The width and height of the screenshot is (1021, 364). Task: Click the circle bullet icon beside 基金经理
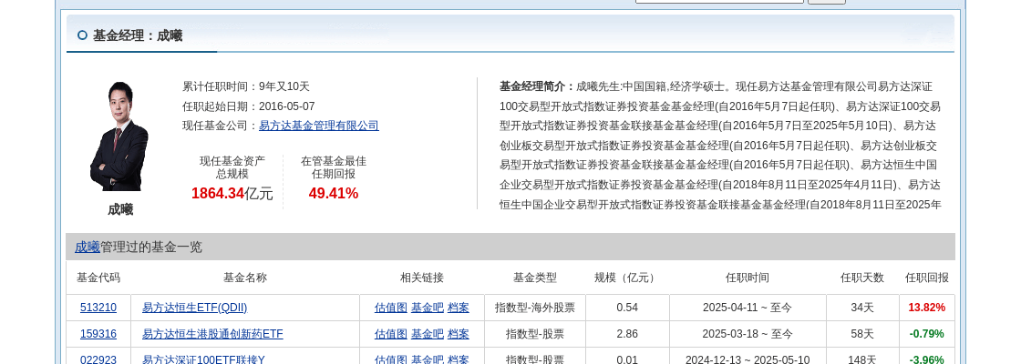click(82, 35)
